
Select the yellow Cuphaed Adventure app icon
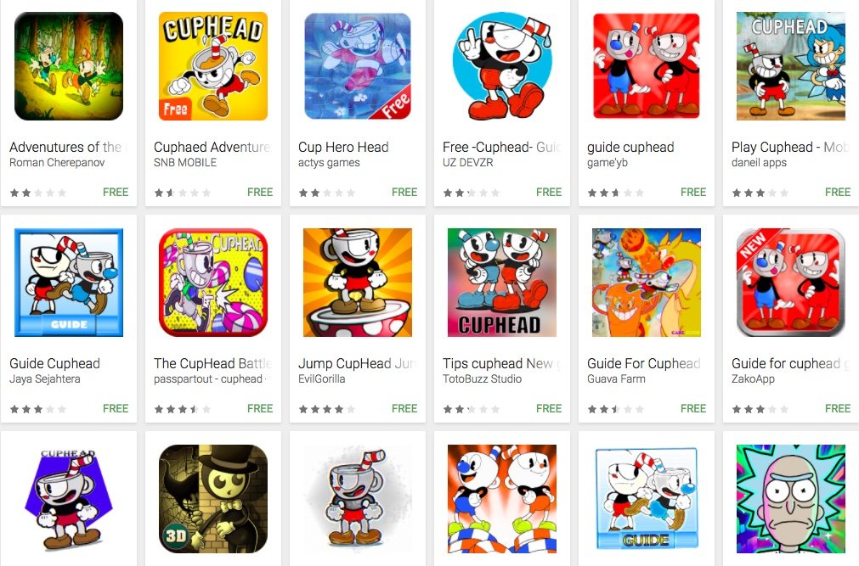click(x=213, y=66)
